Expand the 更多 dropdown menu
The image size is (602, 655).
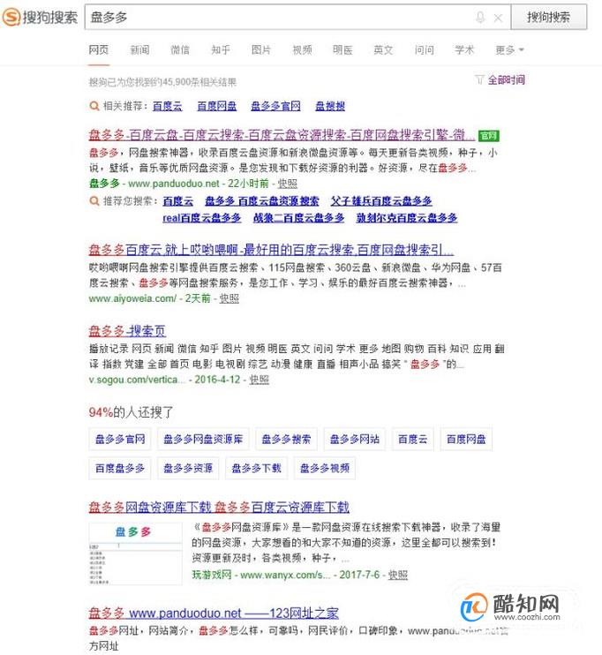click(x=509, y=50)
